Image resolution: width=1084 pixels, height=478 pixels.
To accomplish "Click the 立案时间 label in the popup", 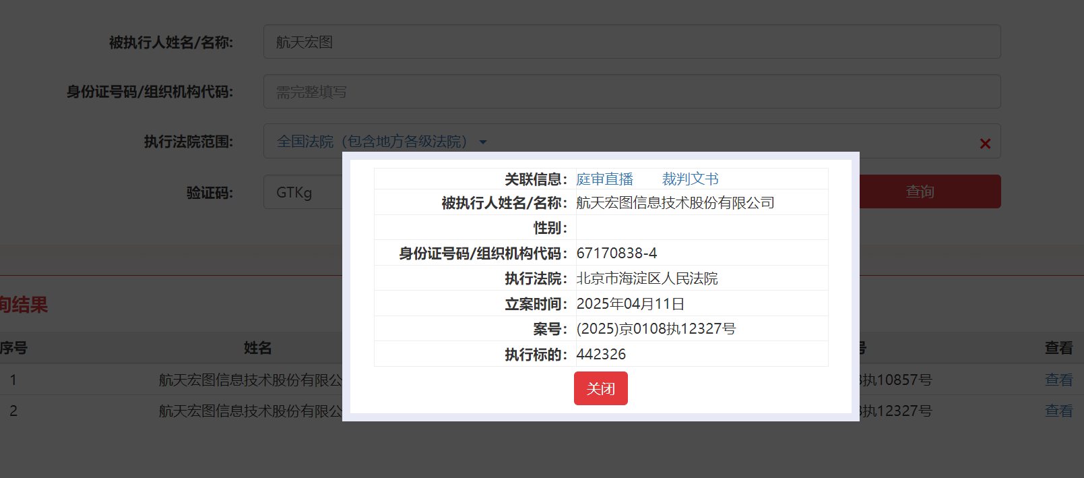I will 536,304.
